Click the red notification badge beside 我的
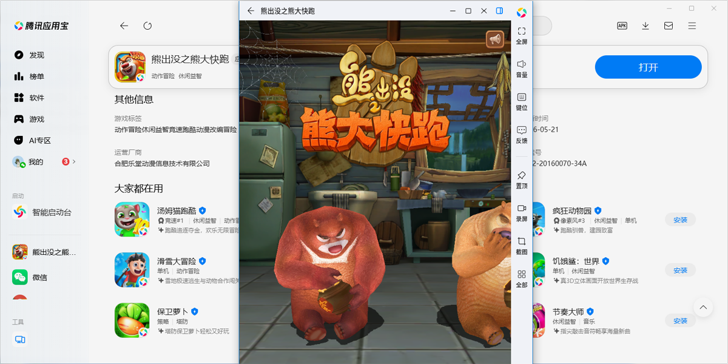 pos(66,162)
